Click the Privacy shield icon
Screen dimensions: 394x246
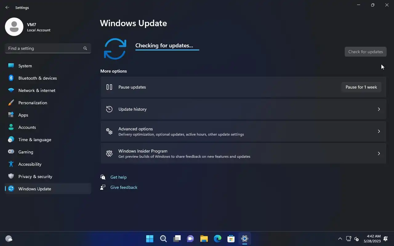(x=11, y=177)
